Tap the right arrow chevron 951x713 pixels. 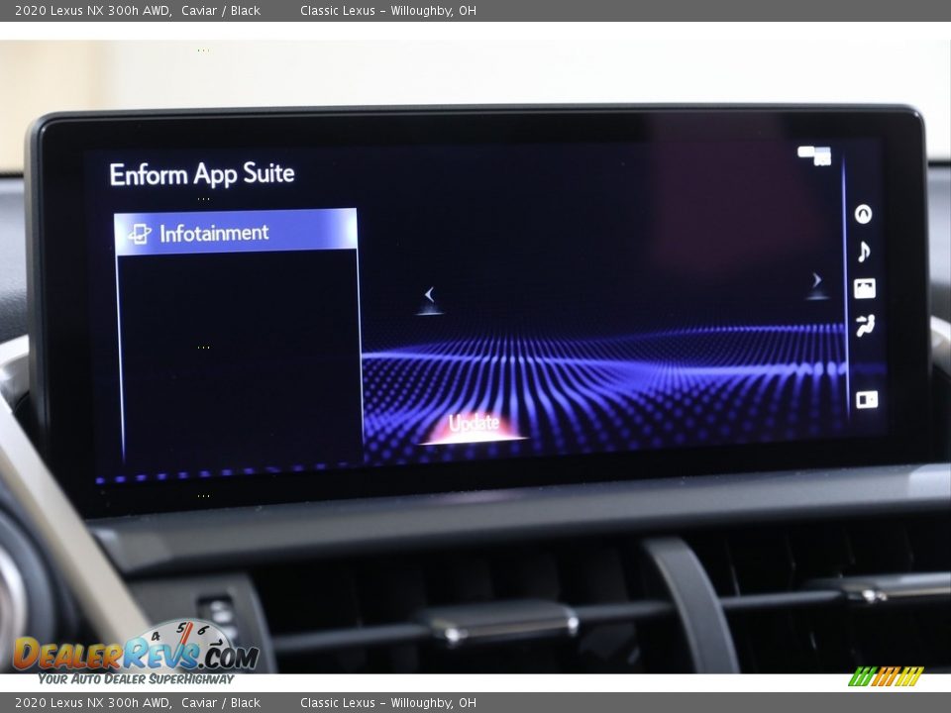817,280
